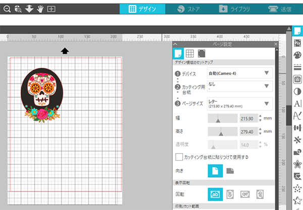This screenshot has width=303, height=210.
Task: Select the zoom selection tool icon
Action: (18, 9)
